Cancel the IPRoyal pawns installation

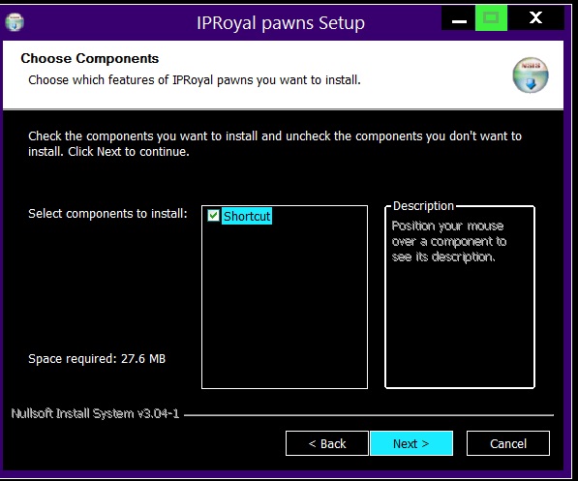(508, 443)
